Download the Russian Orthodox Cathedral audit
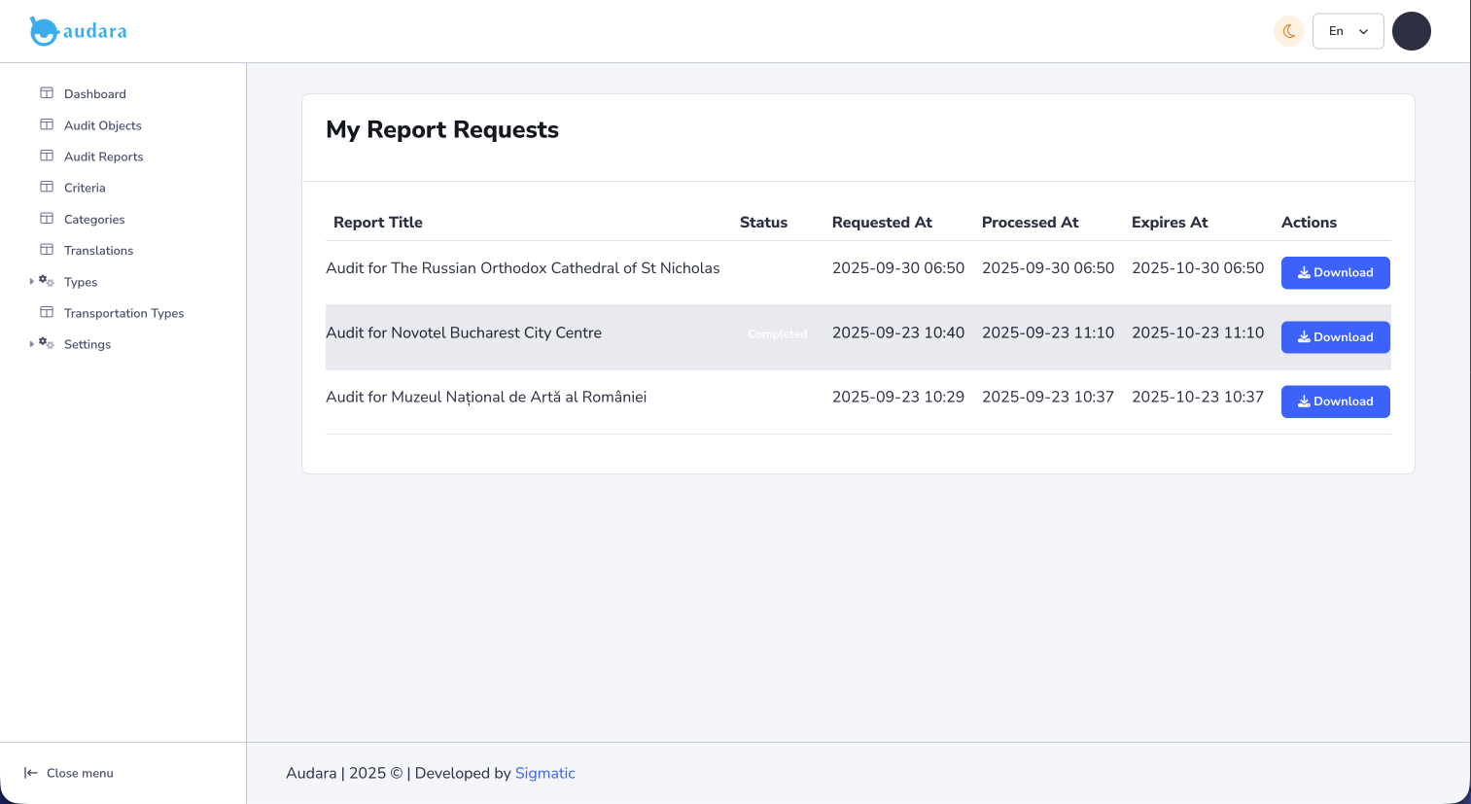This screenshot has height=804, width=1471. pyautogui.click(x=1335, y=273)
